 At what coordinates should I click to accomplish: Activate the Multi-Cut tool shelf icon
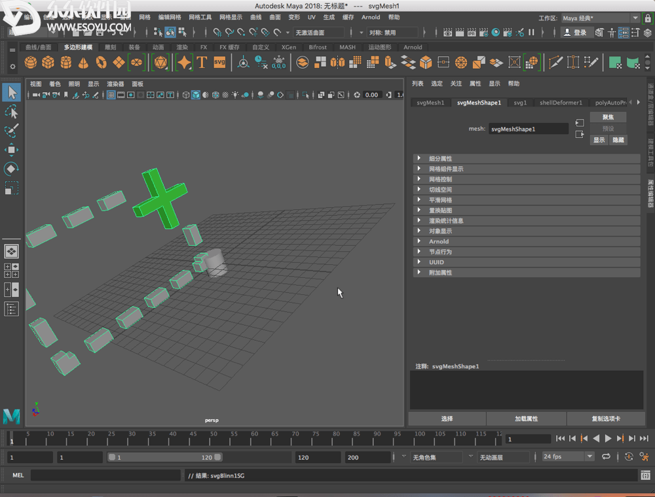click(x=555, y=63)
